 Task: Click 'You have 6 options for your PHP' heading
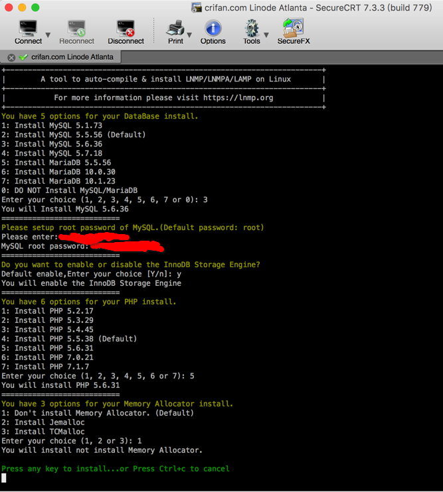(89, 302)
